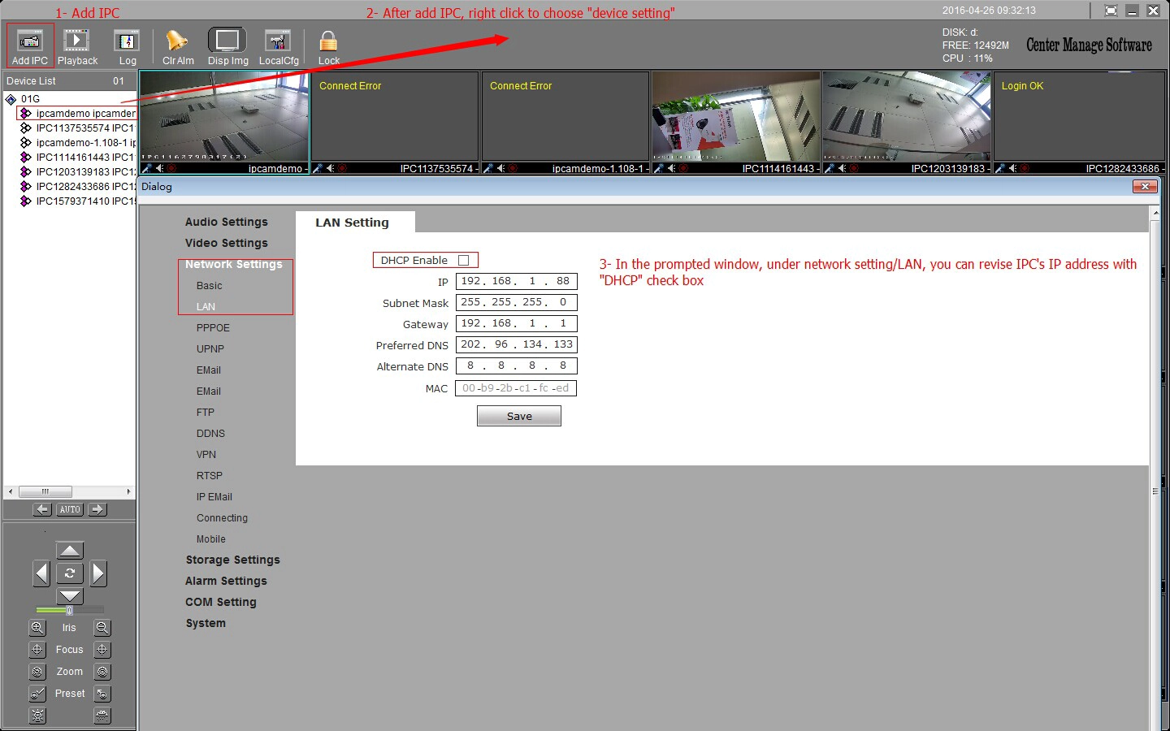The image size is (1170, 731).
Task: Toggle the wiper icon at bottom right of PTZ panel
Action: [x=102, y=716]
